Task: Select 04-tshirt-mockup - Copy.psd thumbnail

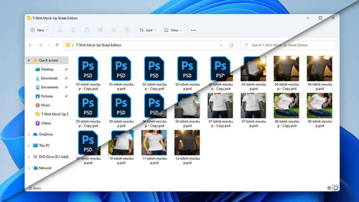Action: click(x=286, y=69)
